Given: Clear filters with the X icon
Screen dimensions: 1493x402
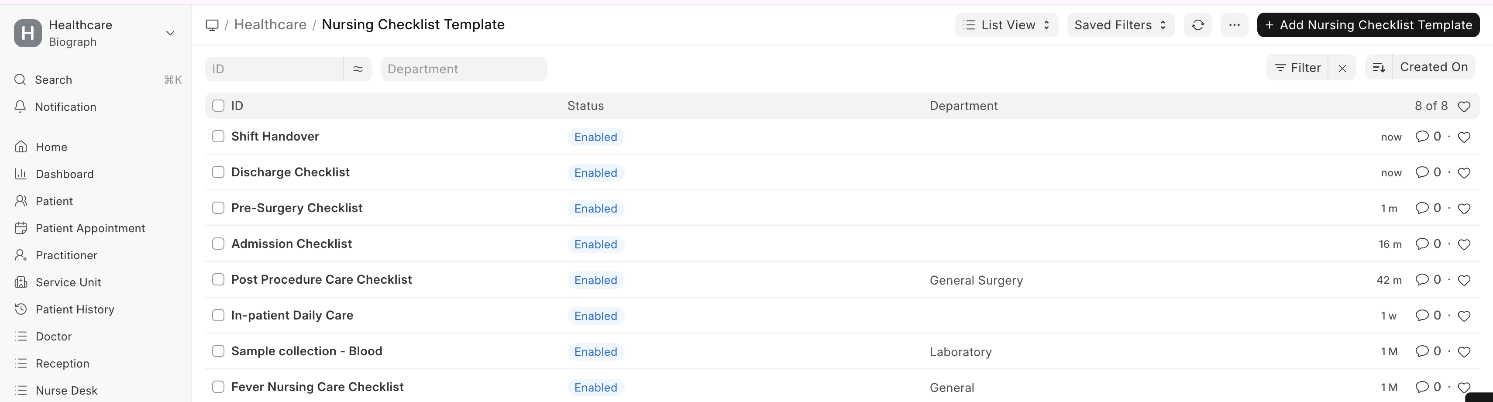Looking at the screenshot, I should 1342,69.
